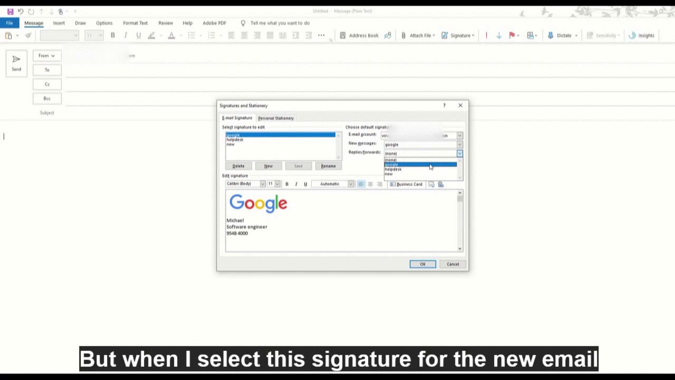Screen dimensions: 675x380
Task: Expand the From dropdown
Action: (x=46, y=55)
